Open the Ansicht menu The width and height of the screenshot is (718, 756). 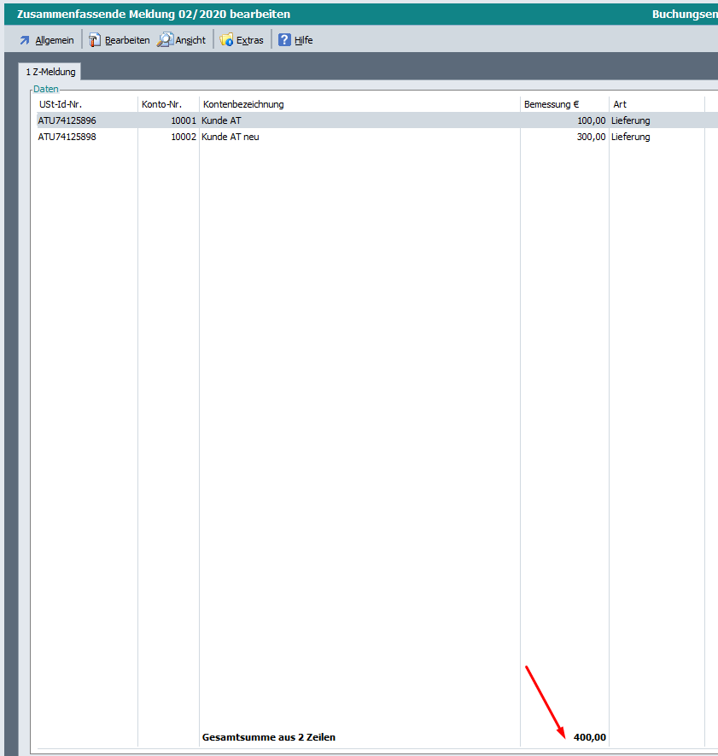click(190, 40)
